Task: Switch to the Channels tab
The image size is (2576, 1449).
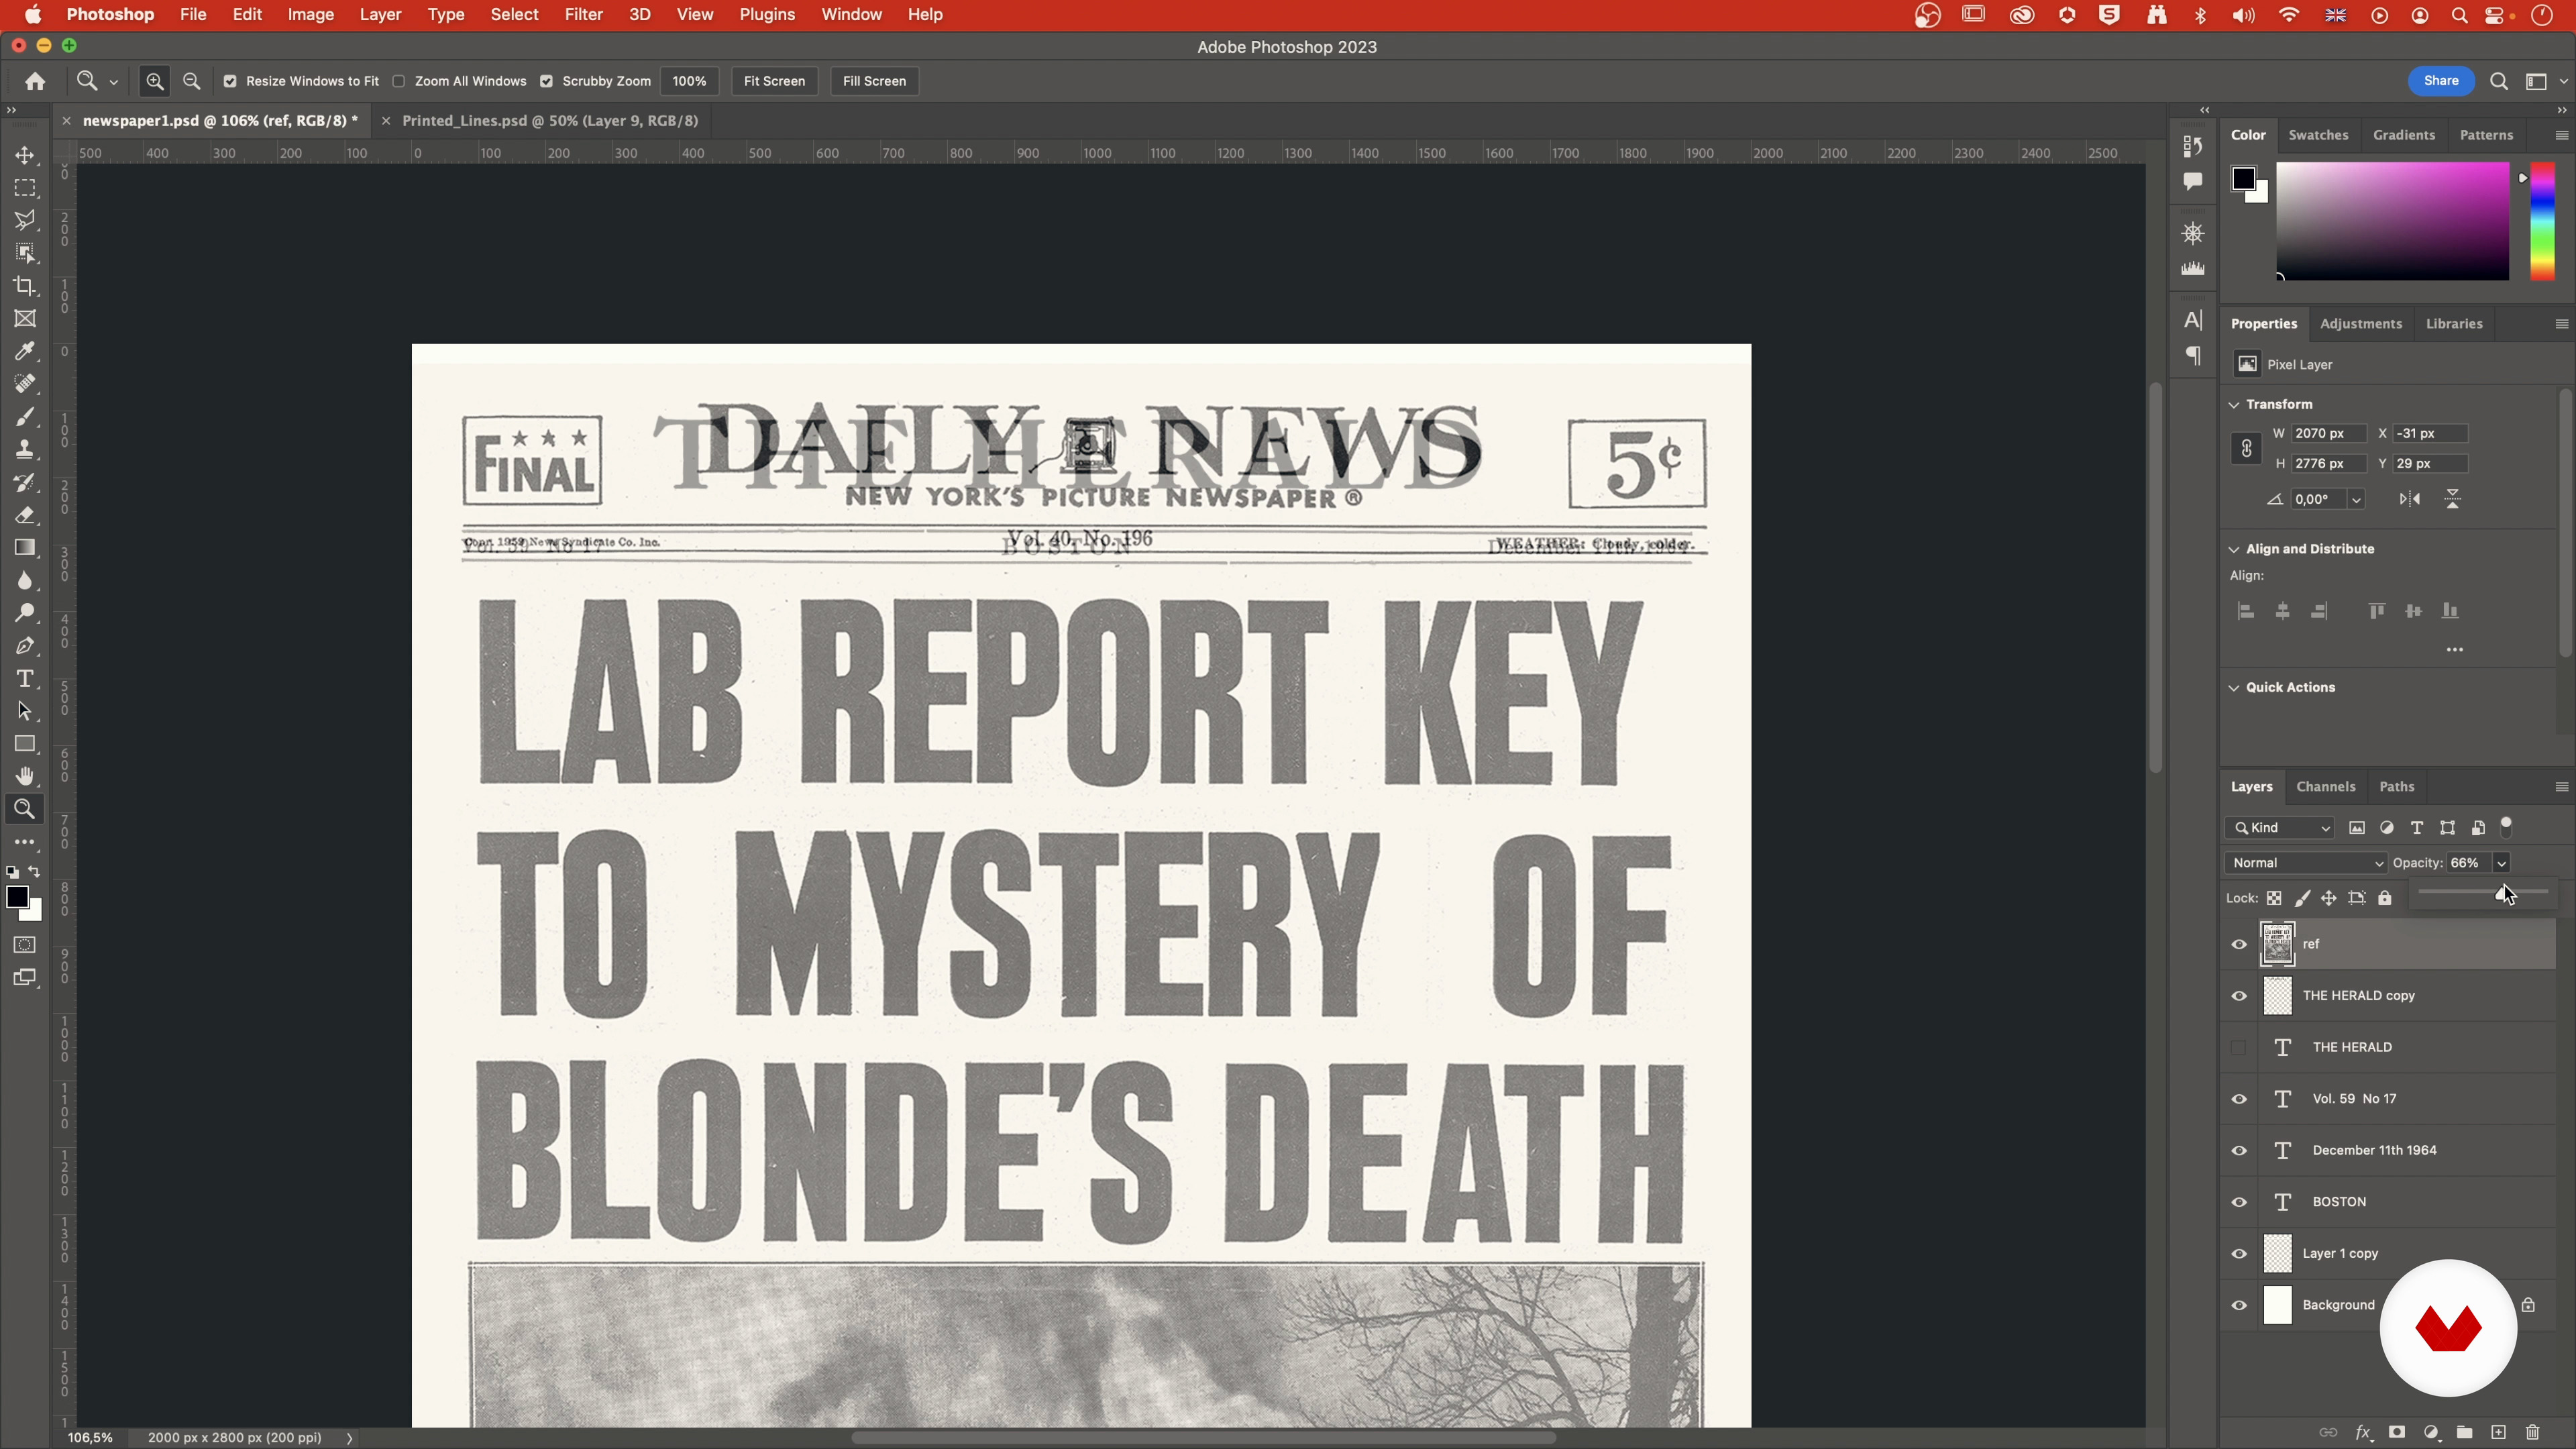Action: pyautogui.click(x=2326, y=787)
